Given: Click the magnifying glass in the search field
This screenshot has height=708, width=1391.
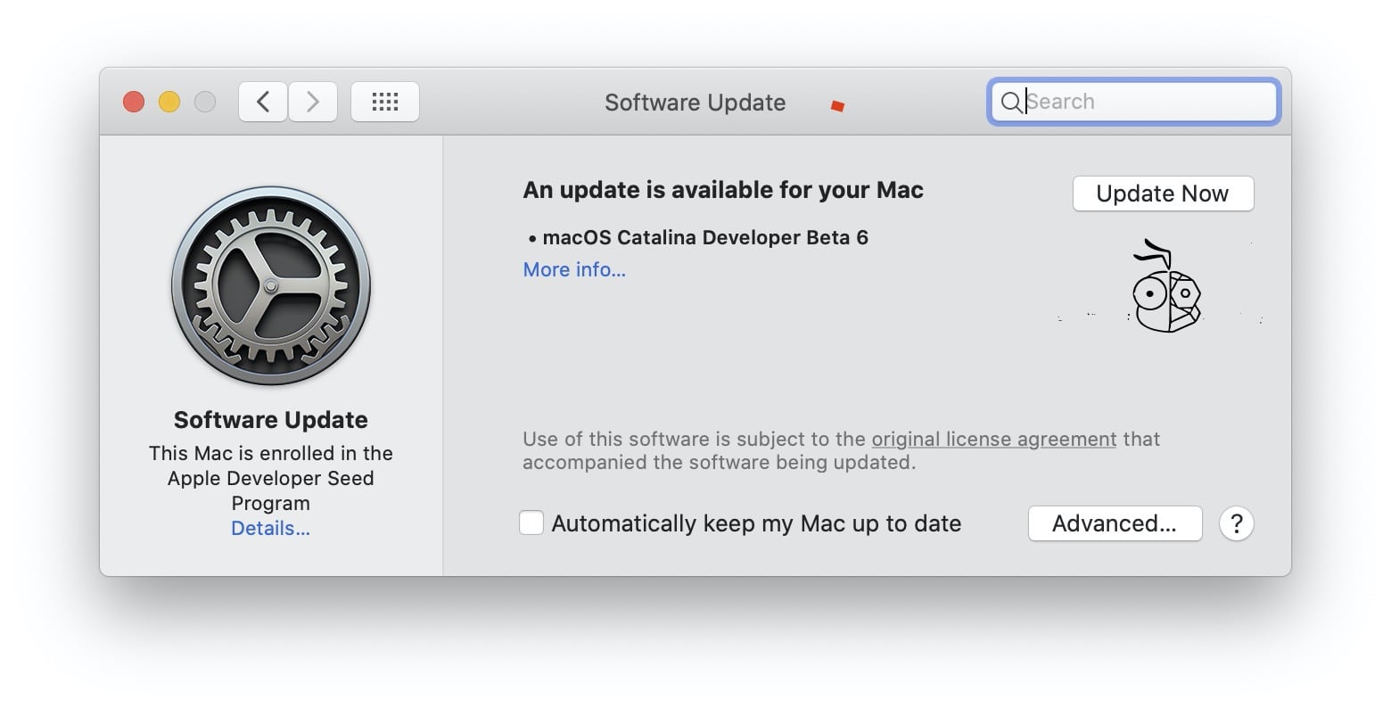Looking at the screenshot, I should point(1012,102).
